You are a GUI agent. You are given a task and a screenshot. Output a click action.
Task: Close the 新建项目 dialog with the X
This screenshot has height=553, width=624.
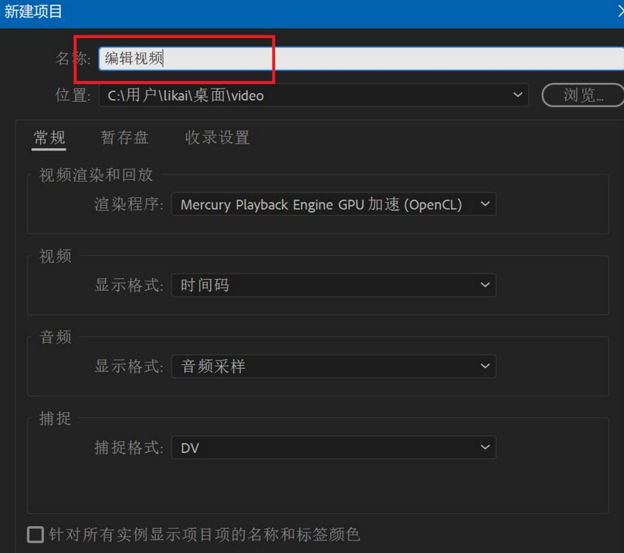[619, 11]
